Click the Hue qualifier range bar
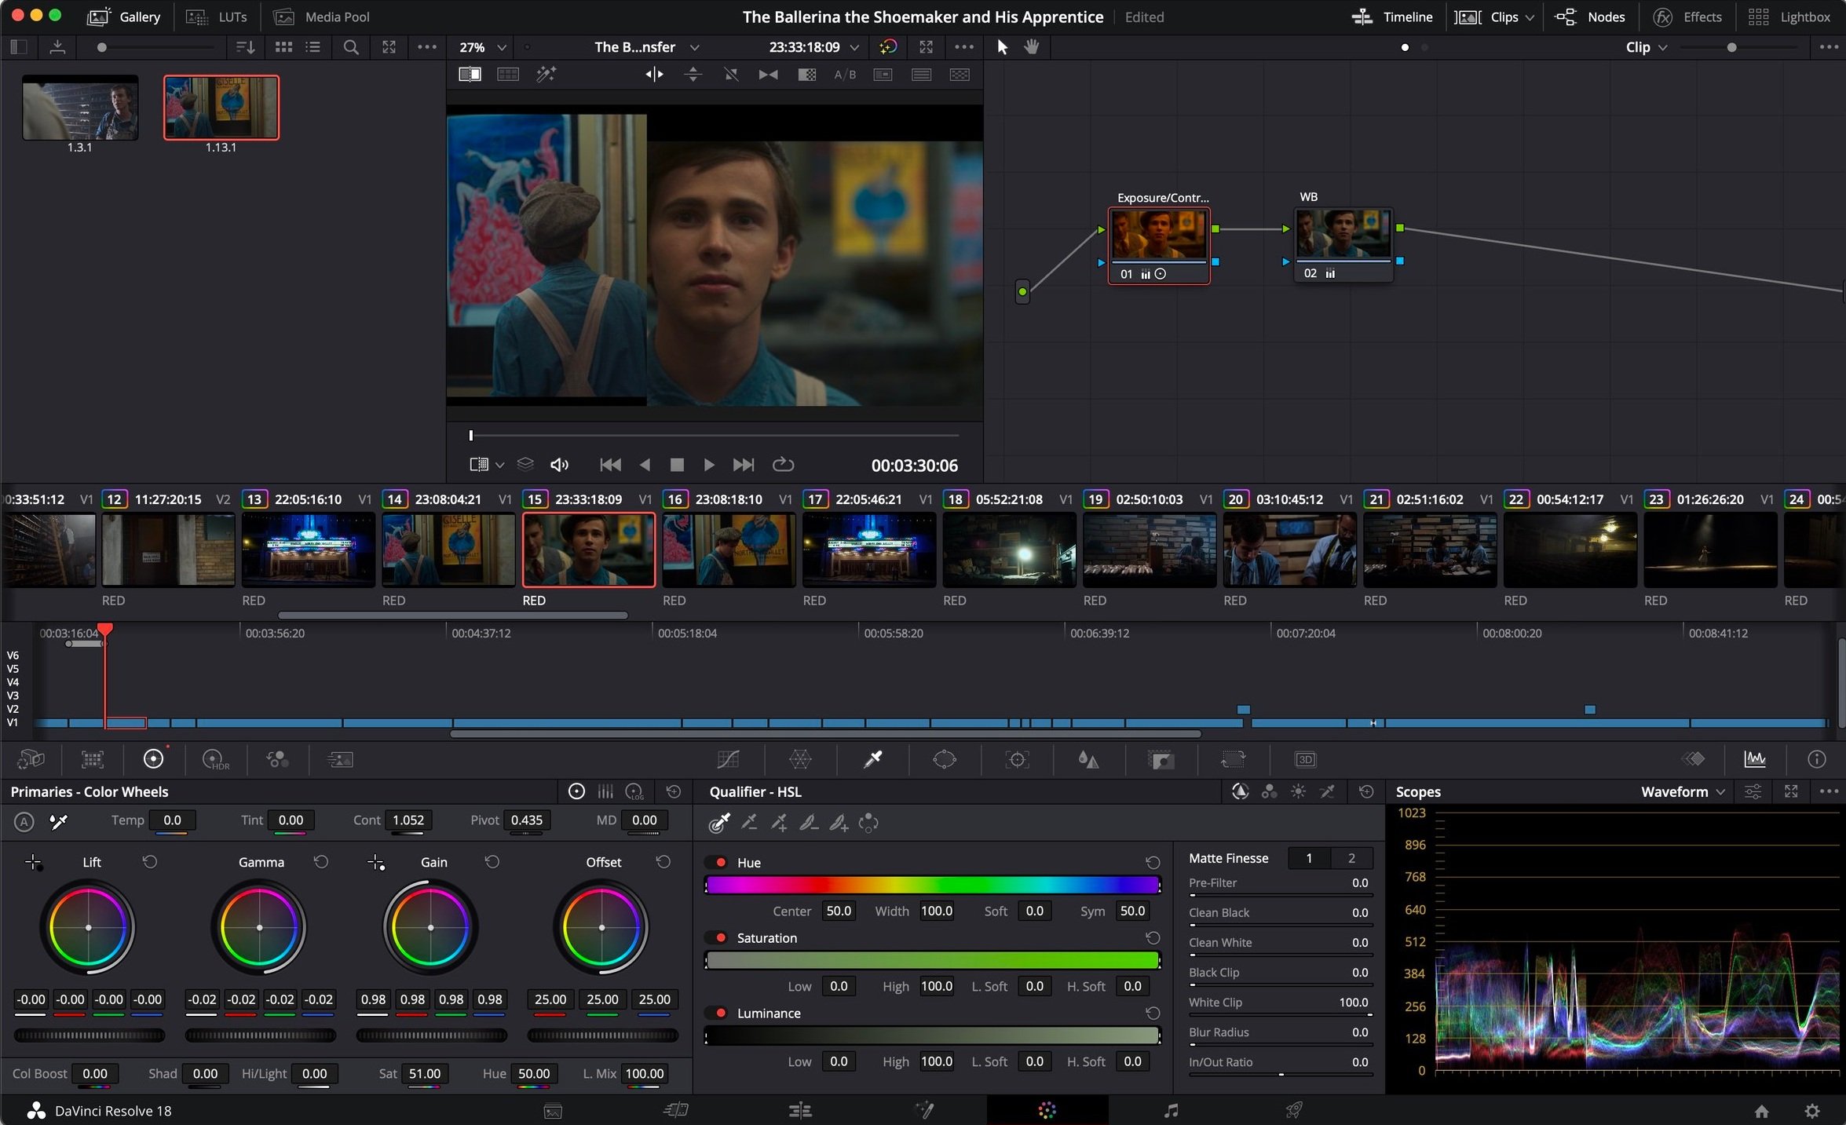The height and width of the screenshot is (1125, 1846). (x=932, y=886)
